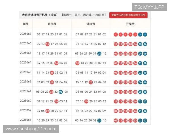Image resolution: width=170 pixels, height=136 pixels.
Task: Click red ball 07 in 2025065 开奖号
Action: pos(116,54)
